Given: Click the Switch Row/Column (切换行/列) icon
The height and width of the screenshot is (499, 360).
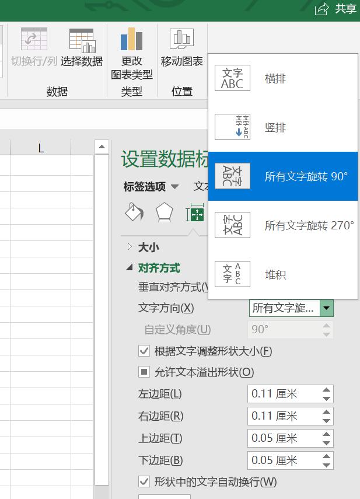Looking at the screenshot, I should pos(34,39).
